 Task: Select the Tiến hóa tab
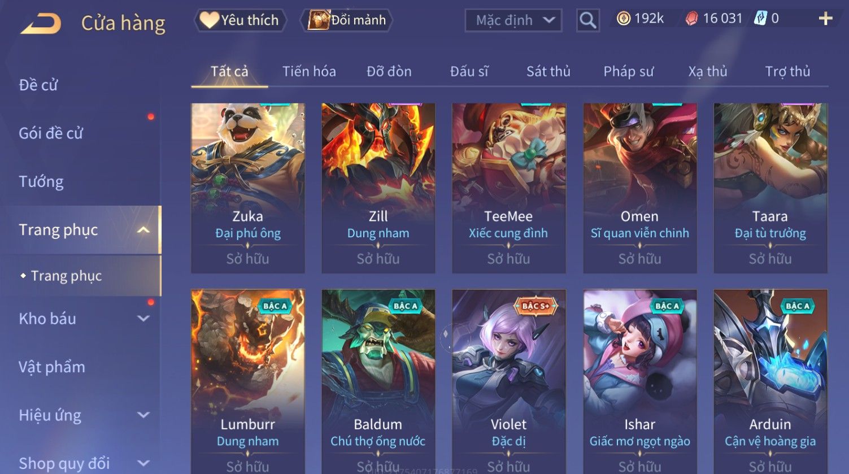click(x=309, y=71)
